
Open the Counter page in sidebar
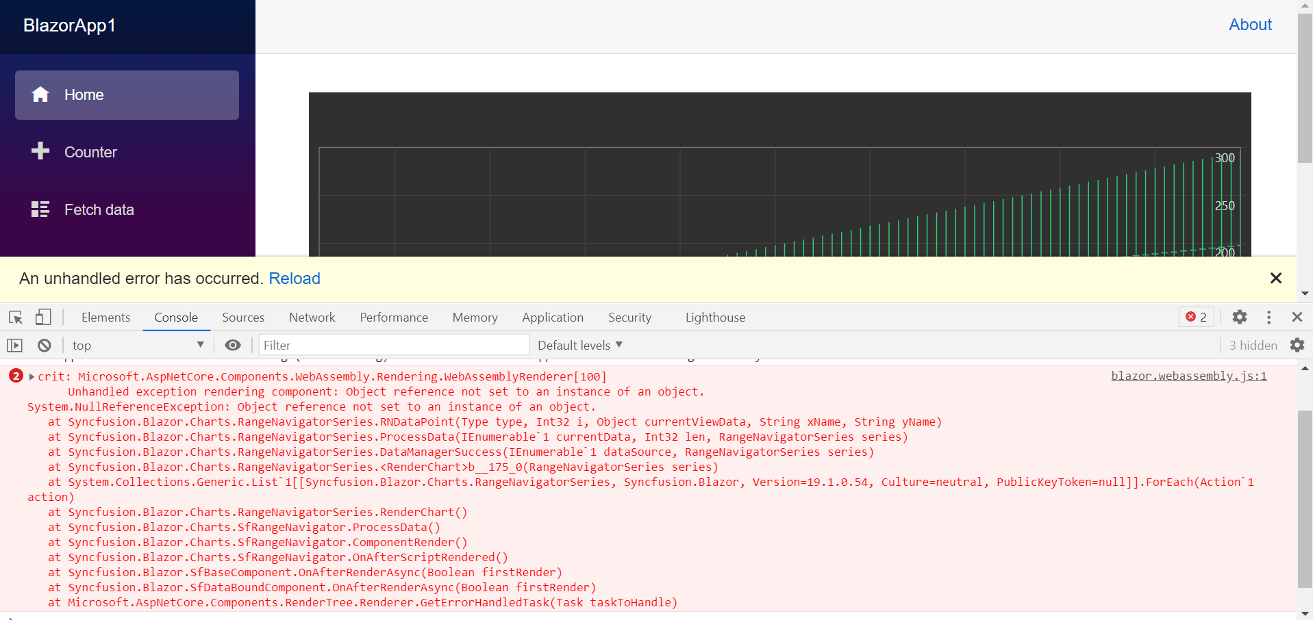90,153
